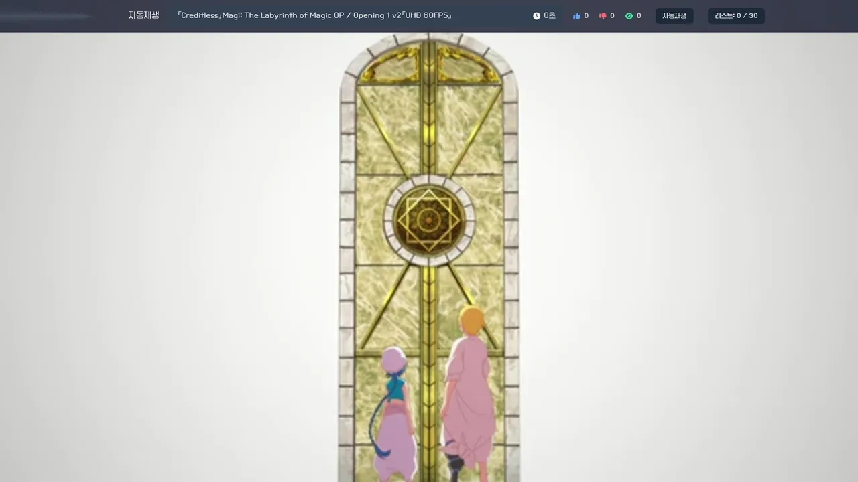Click the Magi: The Labyrinth of Magic video title
Image resolution: width=858 pixels, height=482 pixels.
pyautogui.click(x=315, y=15)
